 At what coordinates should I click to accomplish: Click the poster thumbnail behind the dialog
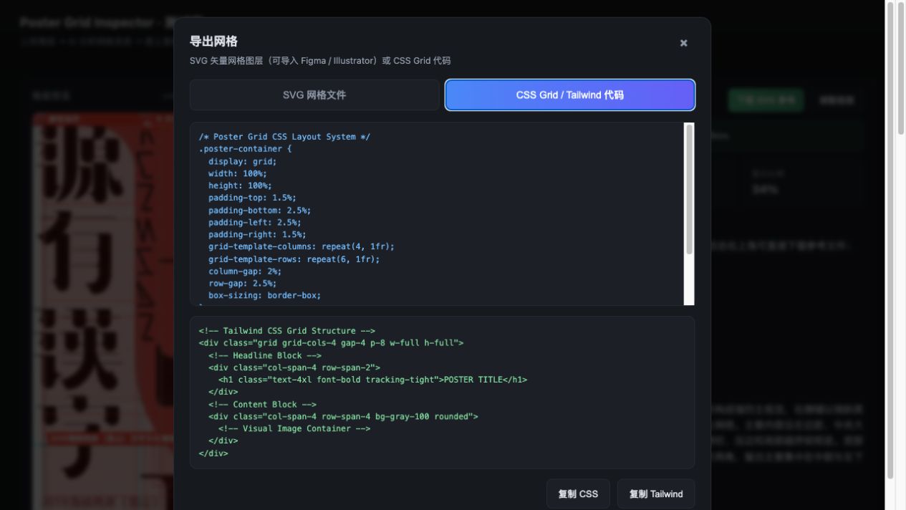click(102, 310)
